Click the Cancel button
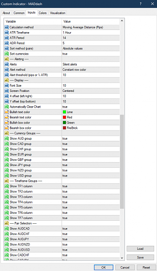 pyautogui.click(x=125, y=268)
